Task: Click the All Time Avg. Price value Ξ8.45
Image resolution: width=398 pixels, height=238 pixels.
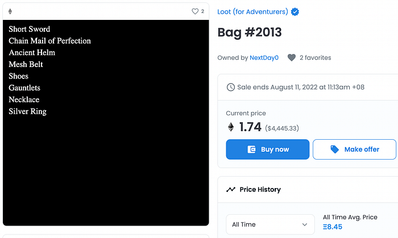Action: coord(333,227)
